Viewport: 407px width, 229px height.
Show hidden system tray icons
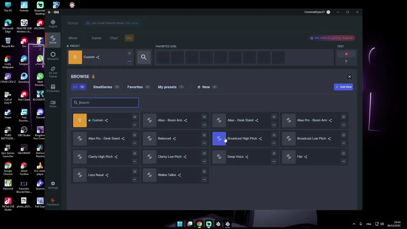click(x=354, y=224)
